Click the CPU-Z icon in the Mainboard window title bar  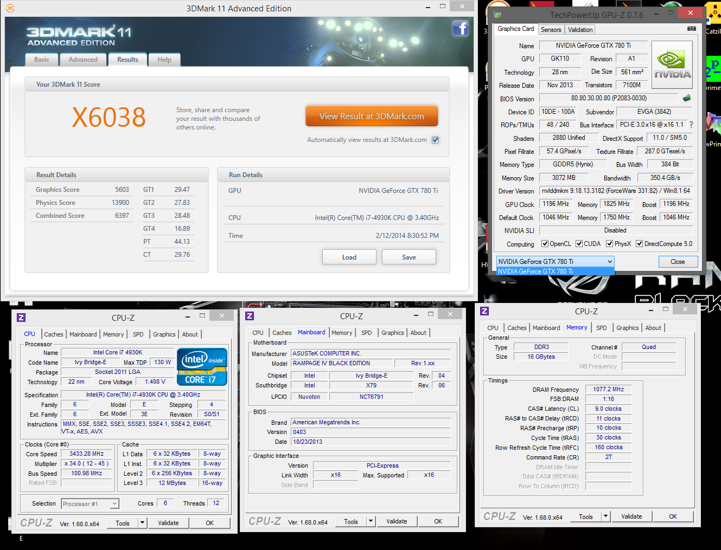(x=250, y=316)
